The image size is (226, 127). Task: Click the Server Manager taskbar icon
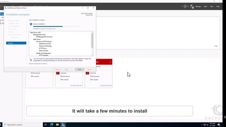63,125
